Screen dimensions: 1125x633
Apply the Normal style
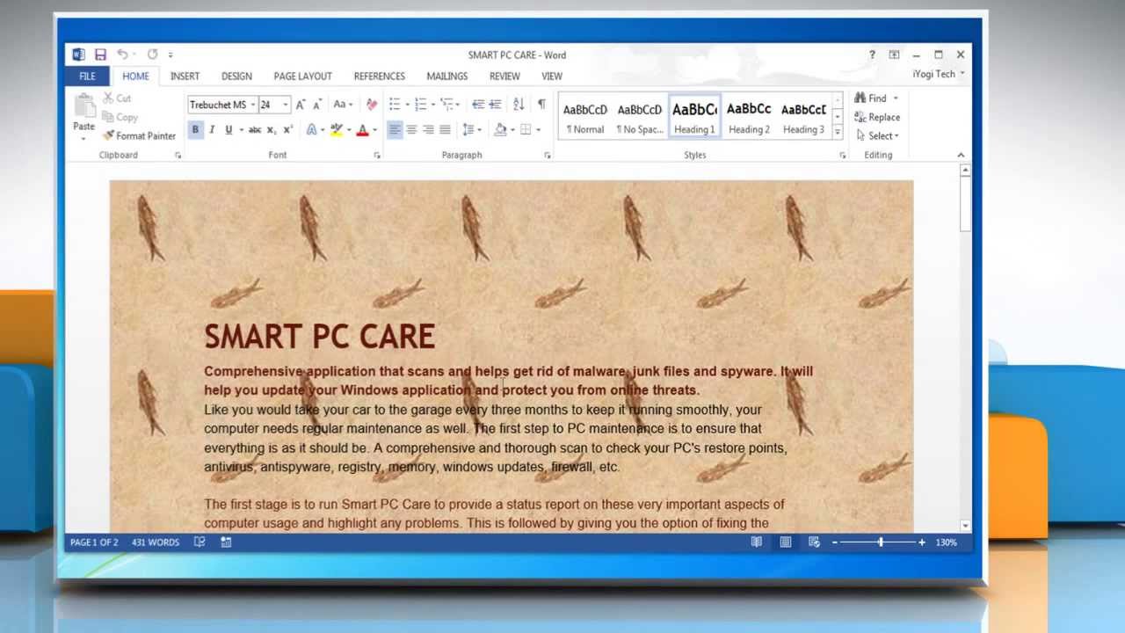coord(585,117)
